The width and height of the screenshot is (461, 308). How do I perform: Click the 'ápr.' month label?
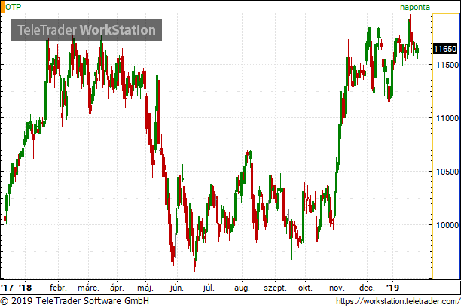117,288
